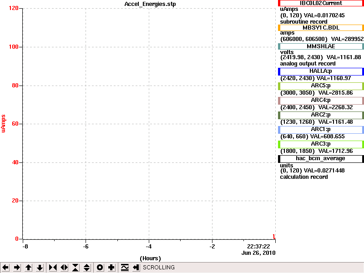Select the MBSY1C.BDL legend entry
Viewport: 364px width, 273px height.
(321, 28)
